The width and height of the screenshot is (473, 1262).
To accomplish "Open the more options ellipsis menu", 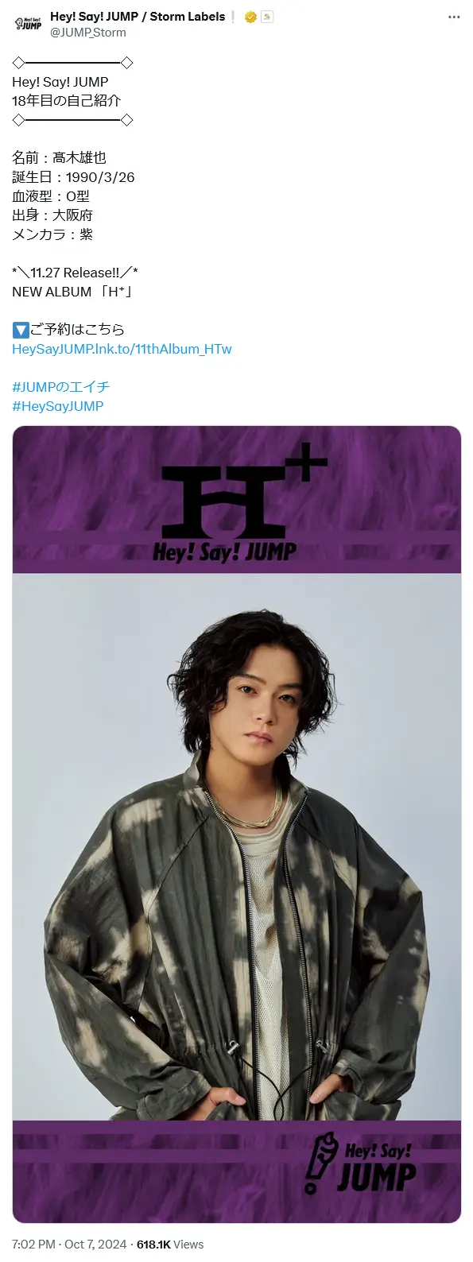I will [454, 17].
